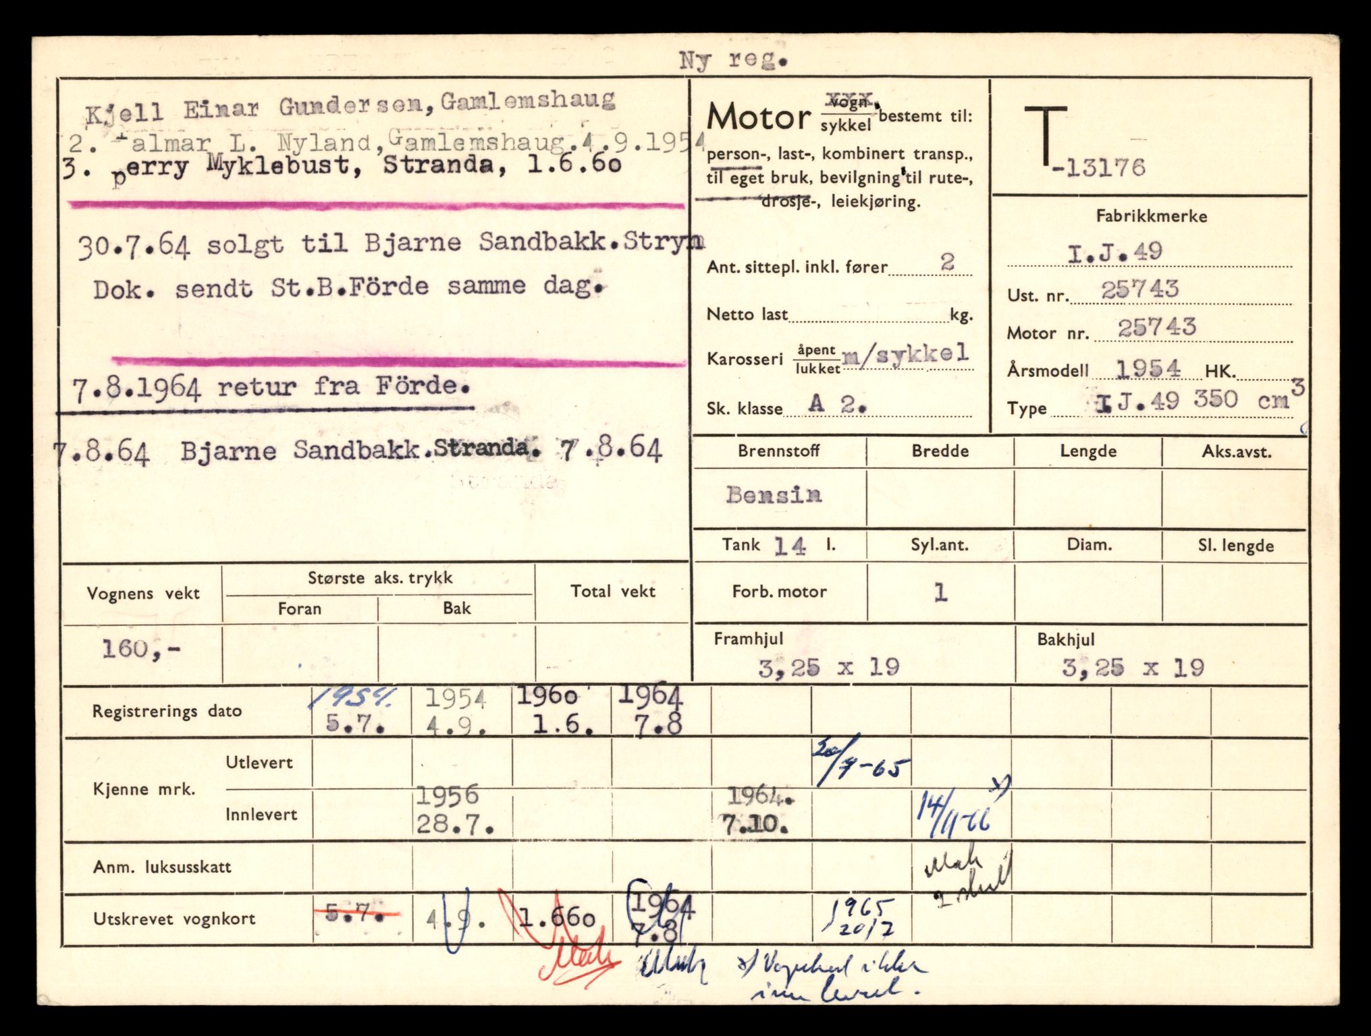
Task: Click the Motor nr. value 25743
Action: coord(1156,328)
